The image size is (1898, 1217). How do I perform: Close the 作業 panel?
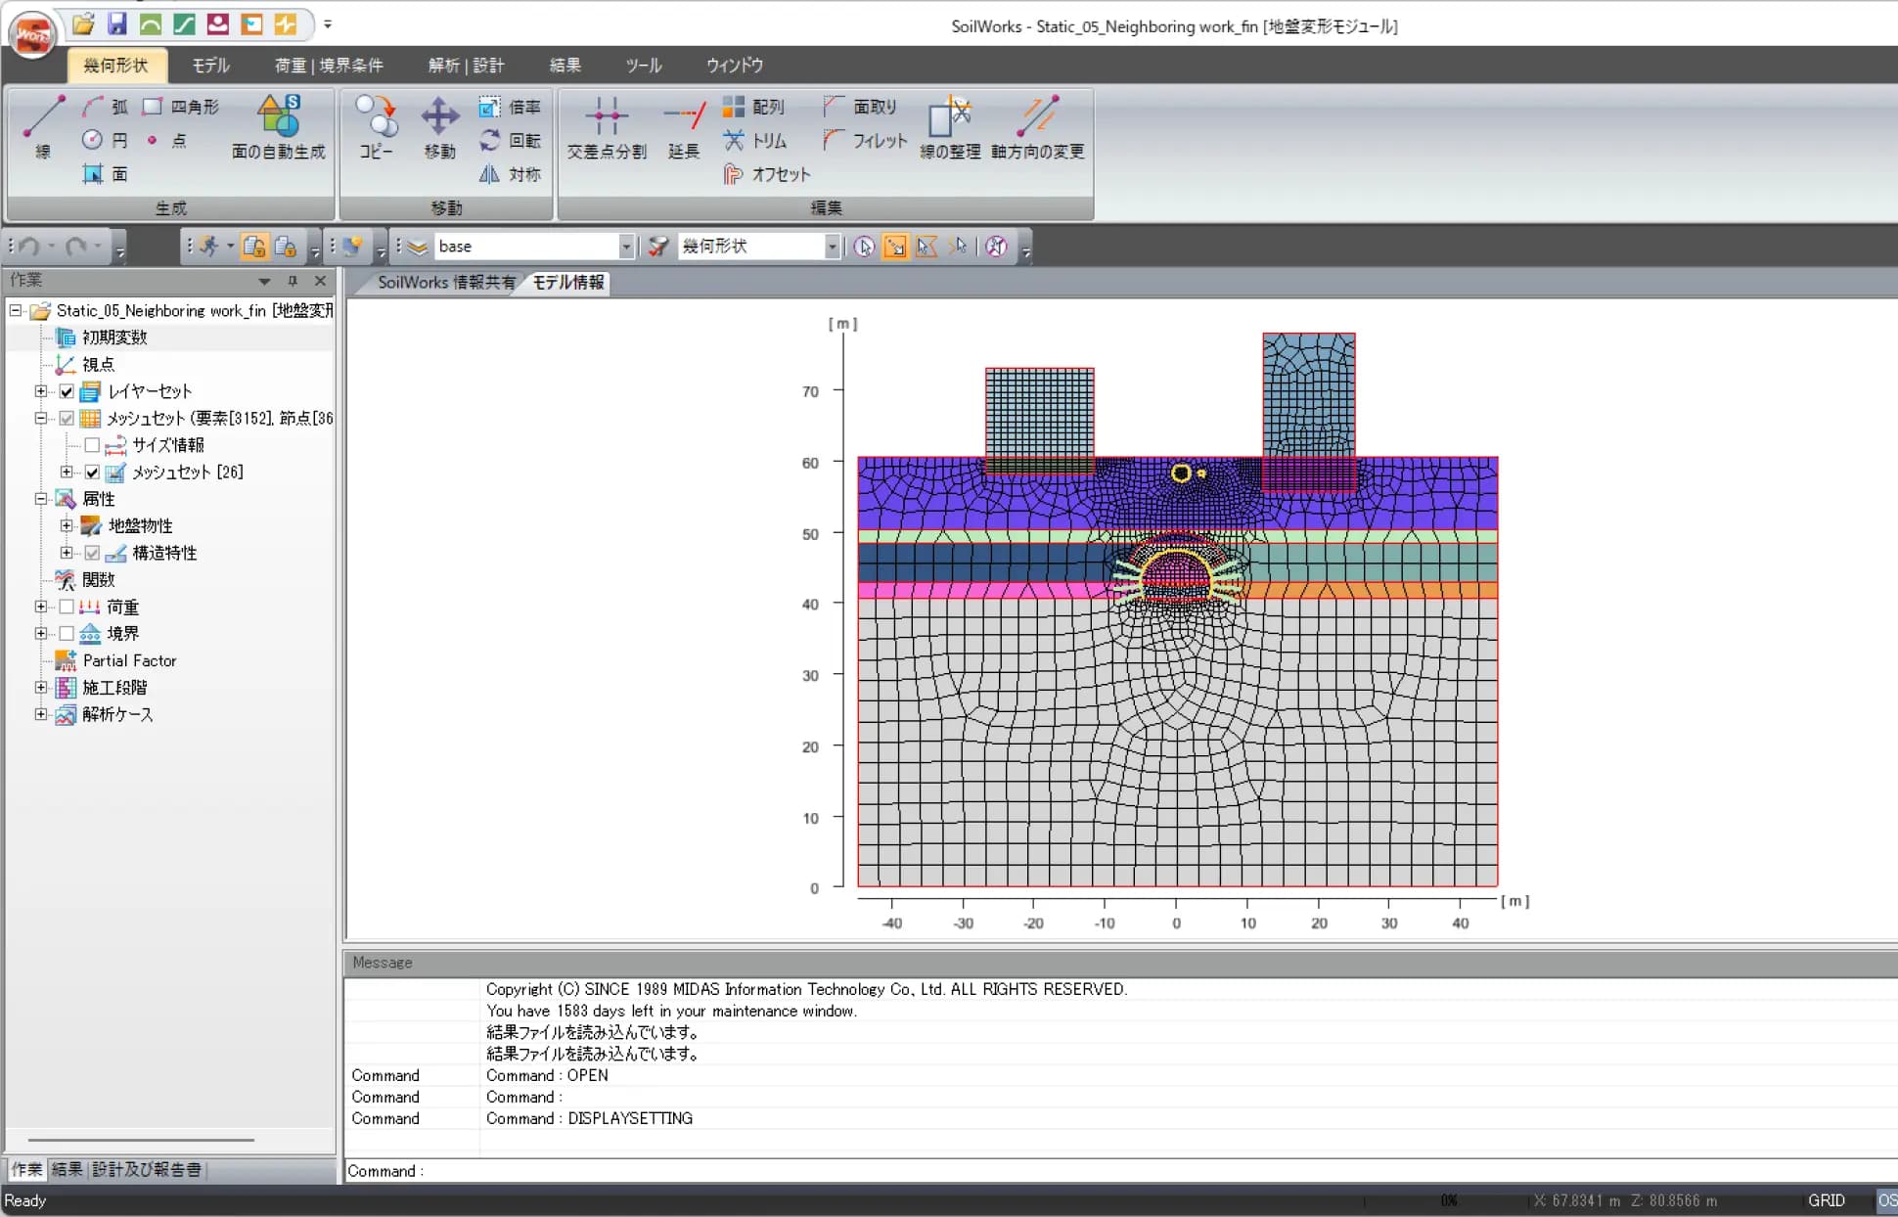click(x=320, y=281)
